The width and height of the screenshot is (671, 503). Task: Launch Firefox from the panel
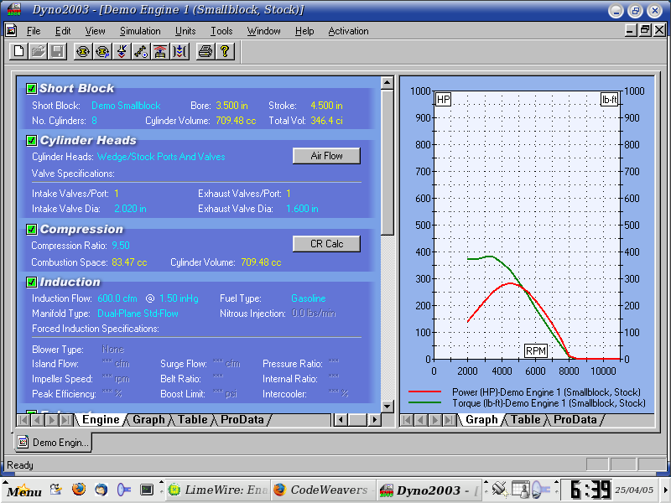point(79,489)
